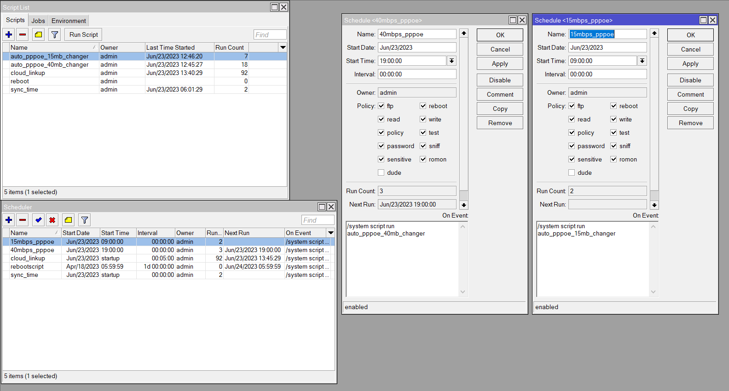Click the red X Disable icon in Scheduler
729x391 pixels.
[x=52, y=220]
